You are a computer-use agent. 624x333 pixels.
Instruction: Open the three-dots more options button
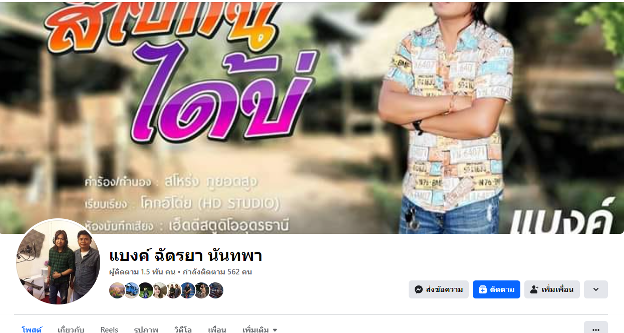tap(596, 329)
